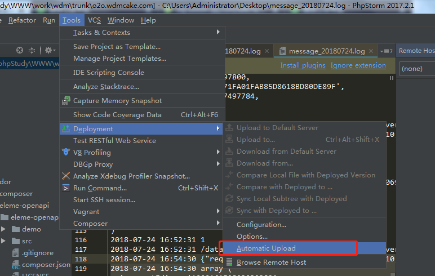
Task: Open the Help menu
Action: pyautogui.click(x=148, y=20)
